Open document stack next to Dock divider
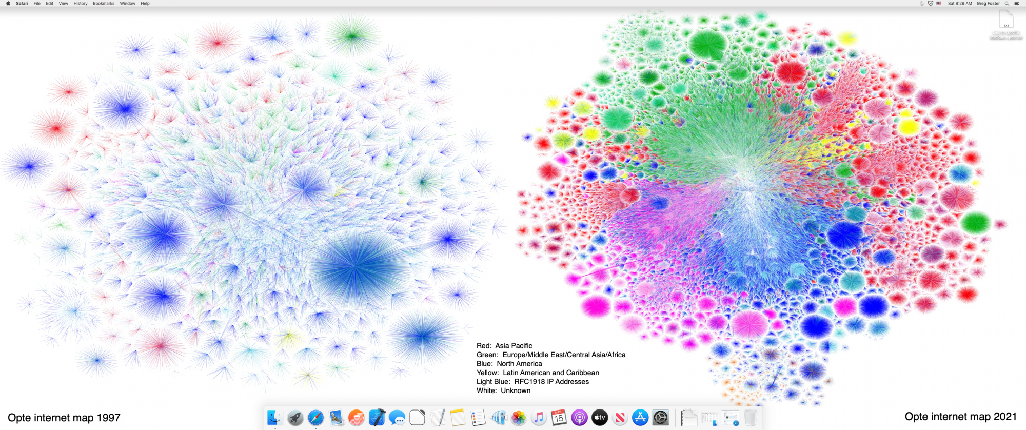The height and width of the screenshot is (430, 1026). pos(689,418)
